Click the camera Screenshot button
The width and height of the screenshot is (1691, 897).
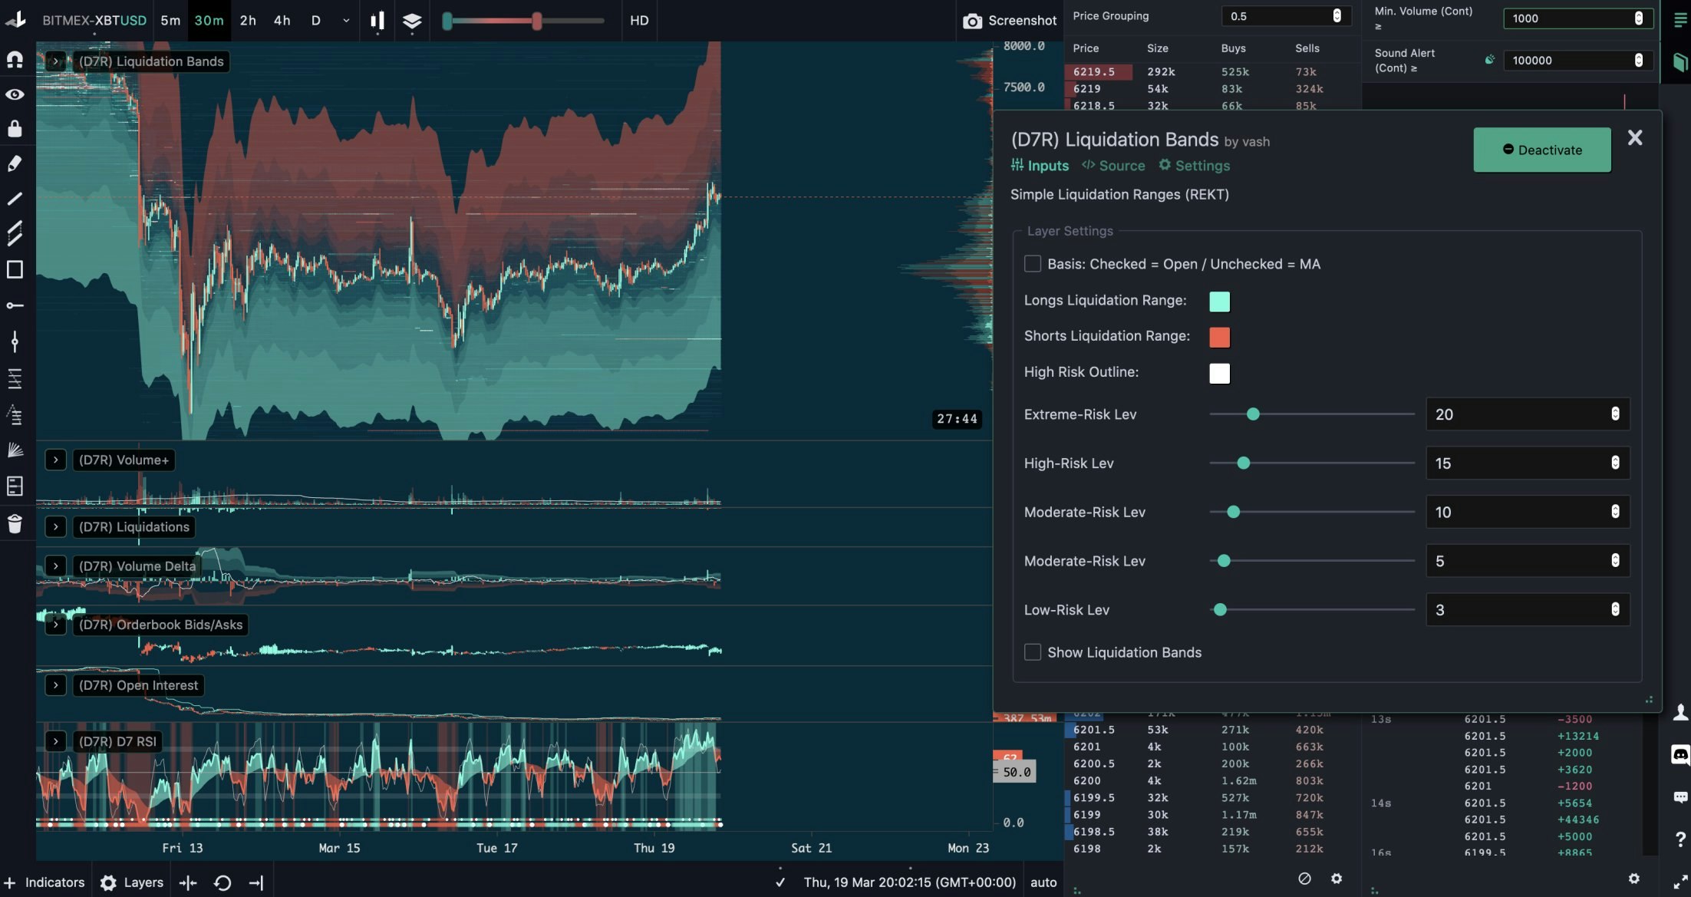click(1010, 21)
